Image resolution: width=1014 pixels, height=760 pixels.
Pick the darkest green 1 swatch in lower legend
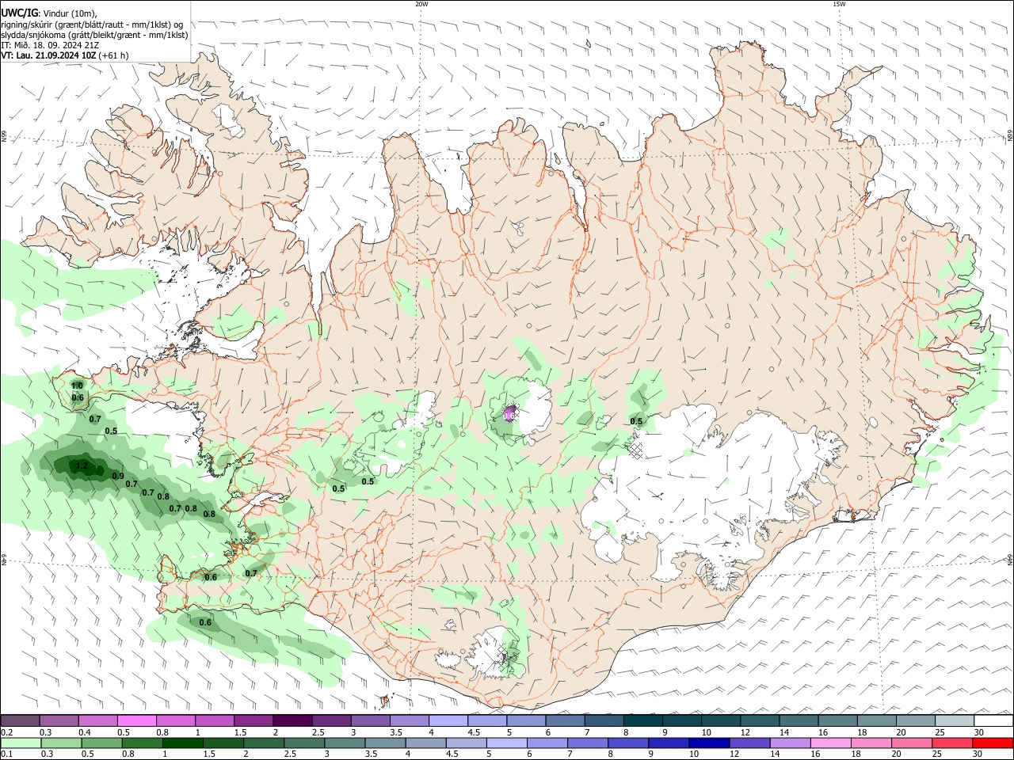183,743
